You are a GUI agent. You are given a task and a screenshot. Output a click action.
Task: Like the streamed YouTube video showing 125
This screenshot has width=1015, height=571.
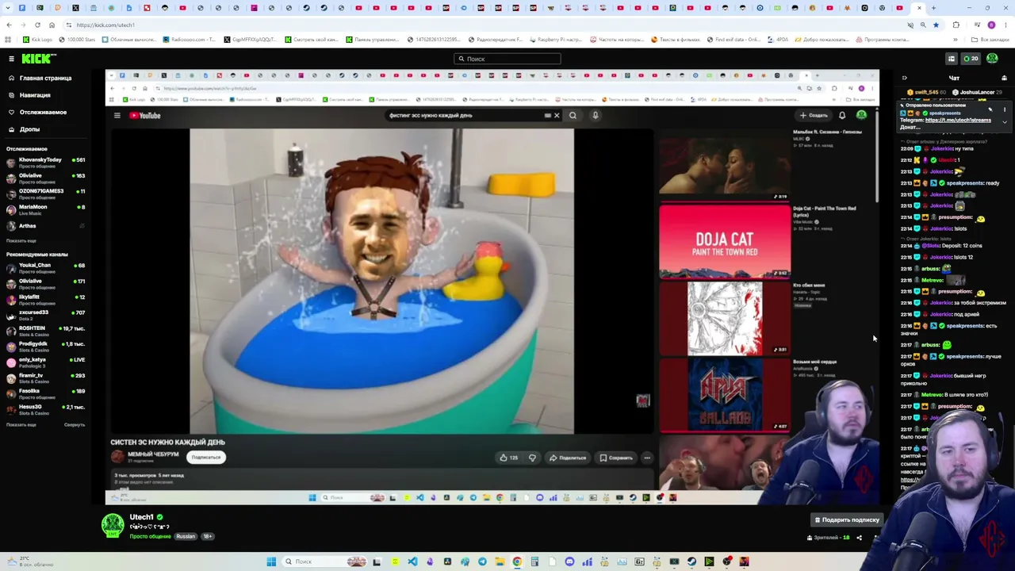[x=508, y=458]
